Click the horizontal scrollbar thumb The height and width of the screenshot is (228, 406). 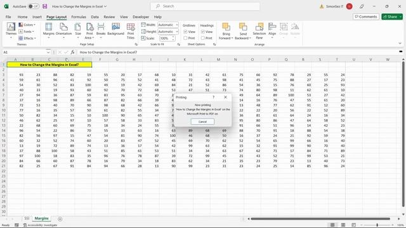tap(320, 219)
